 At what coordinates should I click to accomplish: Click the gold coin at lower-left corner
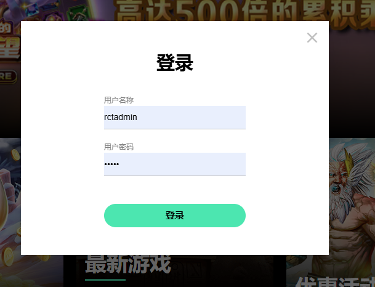[9, 258]
